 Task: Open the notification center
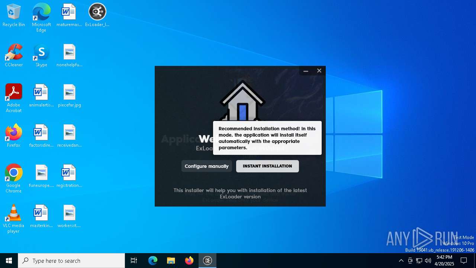464,261
